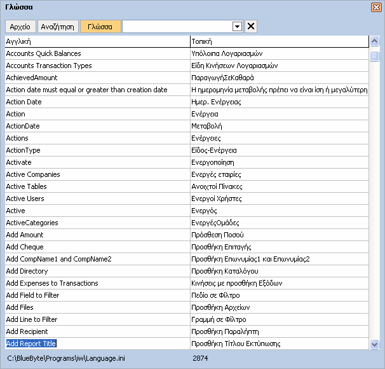The width and height of the screenshot is (385, 369).
Task: Select the Active Users cell
Action: point(97,198)
